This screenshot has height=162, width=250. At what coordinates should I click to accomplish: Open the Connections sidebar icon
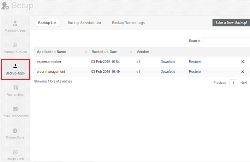coord(15,131)
